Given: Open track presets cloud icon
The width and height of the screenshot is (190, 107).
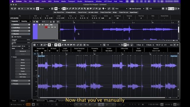Looking at the screenshot, I should click(x=37, y=22).
